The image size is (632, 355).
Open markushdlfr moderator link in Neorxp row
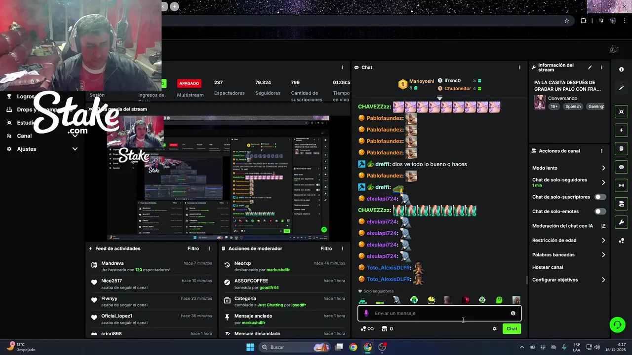pos(278,270)
